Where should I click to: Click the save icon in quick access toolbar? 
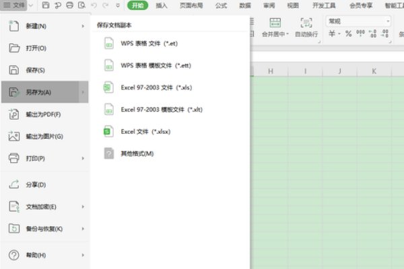point(46,5)
